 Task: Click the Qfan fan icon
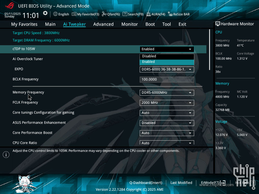click(x=104, y=14)
